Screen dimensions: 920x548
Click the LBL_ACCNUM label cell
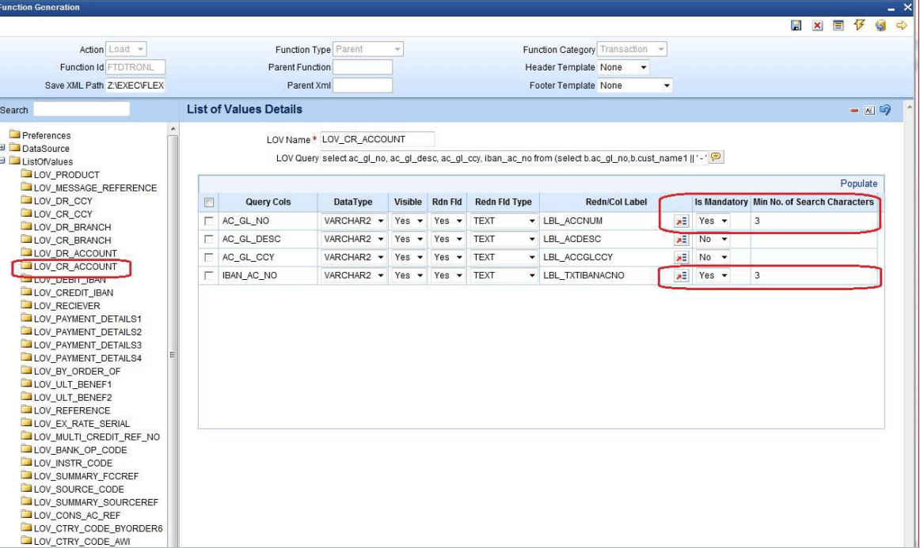point(606,221)
